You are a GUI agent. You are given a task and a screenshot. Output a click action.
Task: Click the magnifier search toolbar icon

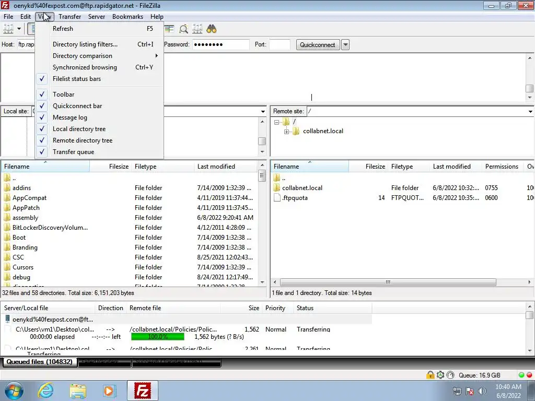[183, 29]
